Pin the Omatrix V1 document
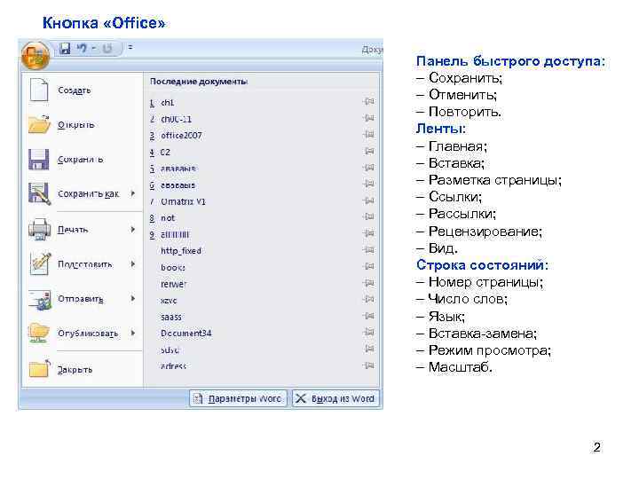Image resolution: width=639 pixels, height=479 pixels. [x=369, y=200]
